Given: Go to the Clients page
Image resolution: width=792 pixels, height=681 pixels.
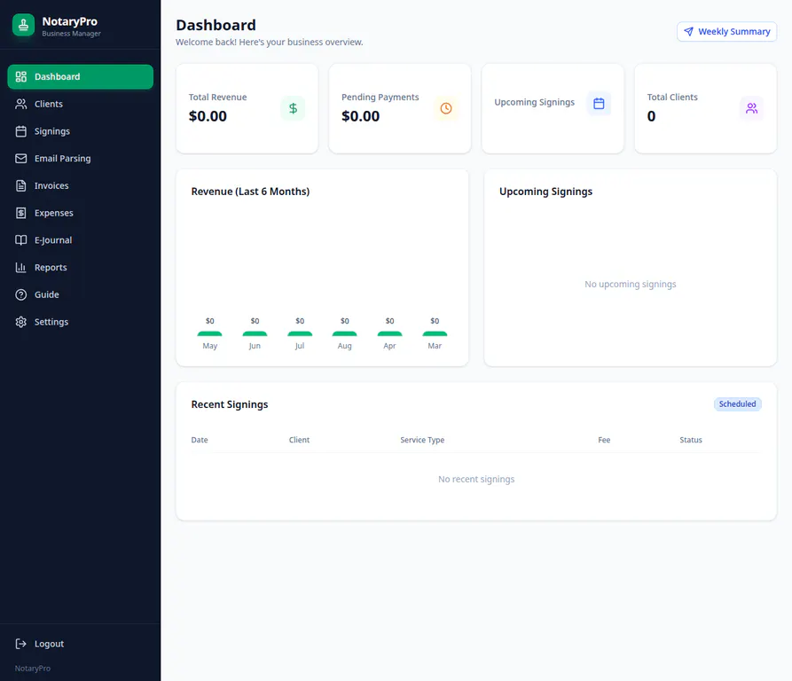Looking at the screenshot, I should click(81, 104).
